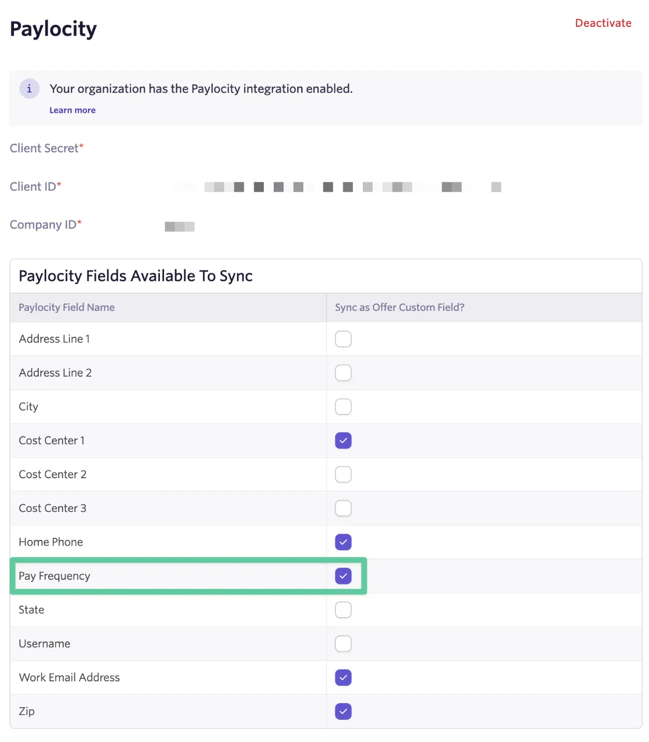Click the Paylocity page heading
The height and width of the screenshot is (742, 649).
point(53,29)
